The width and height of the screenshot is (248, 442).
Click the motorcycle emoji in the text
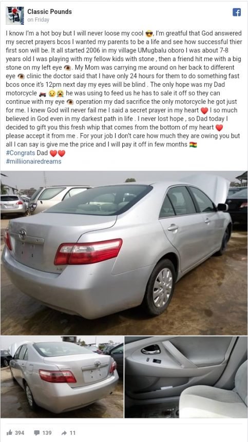coord(42,94)
